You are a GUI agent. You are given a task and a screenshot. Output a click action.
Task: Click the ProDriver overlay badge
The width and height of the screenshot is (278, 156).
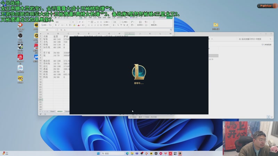tap(268, 6)
